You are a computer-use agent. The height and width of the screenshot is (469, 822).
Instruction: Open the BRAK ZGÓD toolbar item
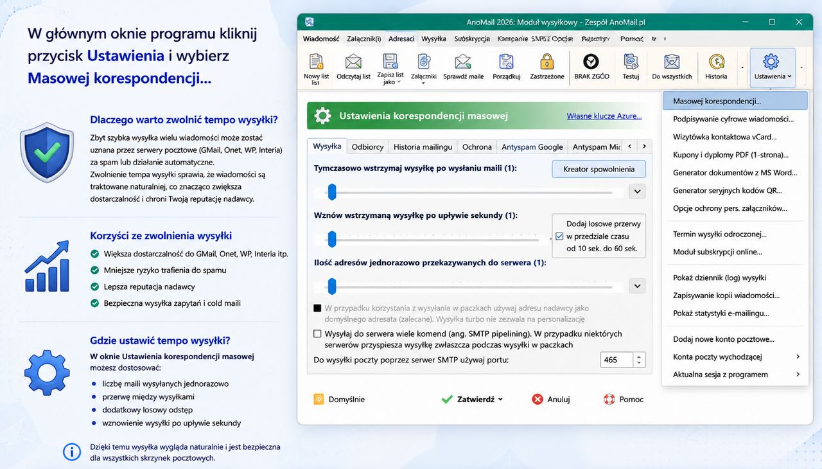(591, 67)
